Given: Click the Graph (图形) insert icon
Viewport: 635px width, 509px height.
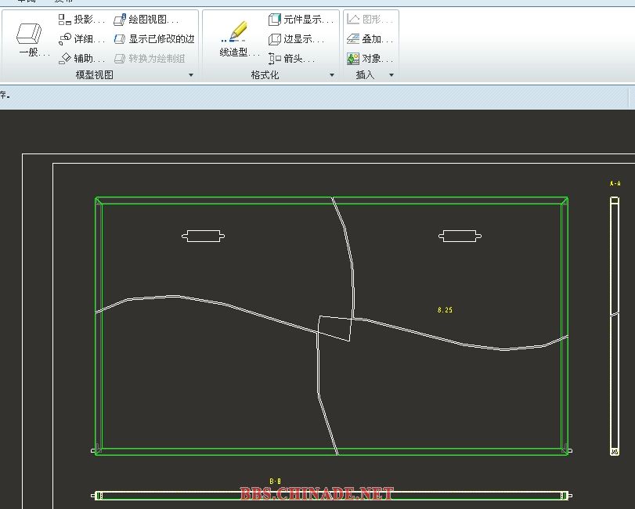Looking at the screenshot, I should pos(353,19).
